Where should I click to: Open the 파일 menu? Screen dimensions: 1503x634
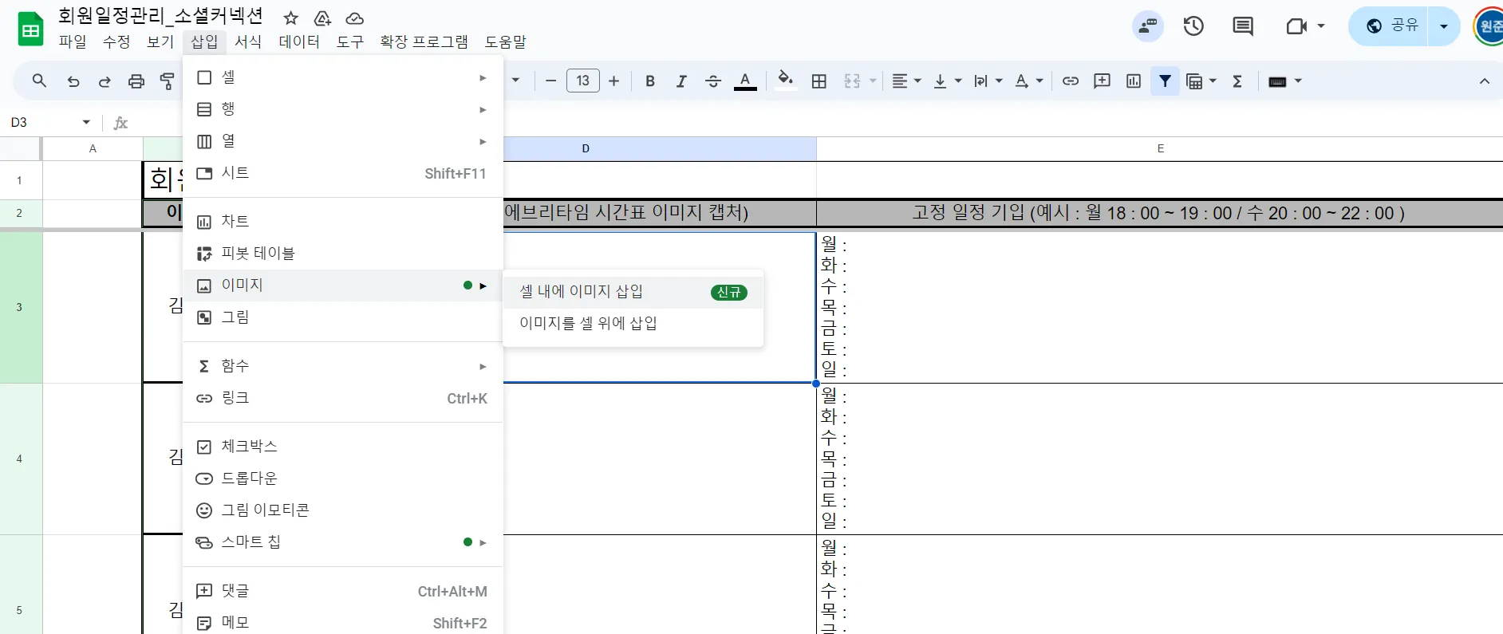click(x=73, y=41)
